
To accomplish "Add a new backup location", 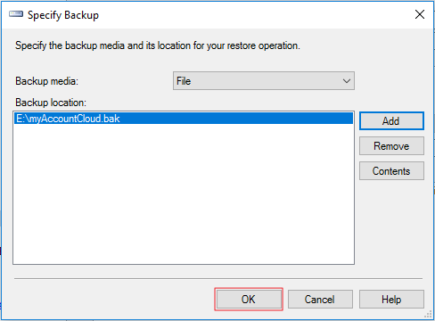I will (391, 121).
